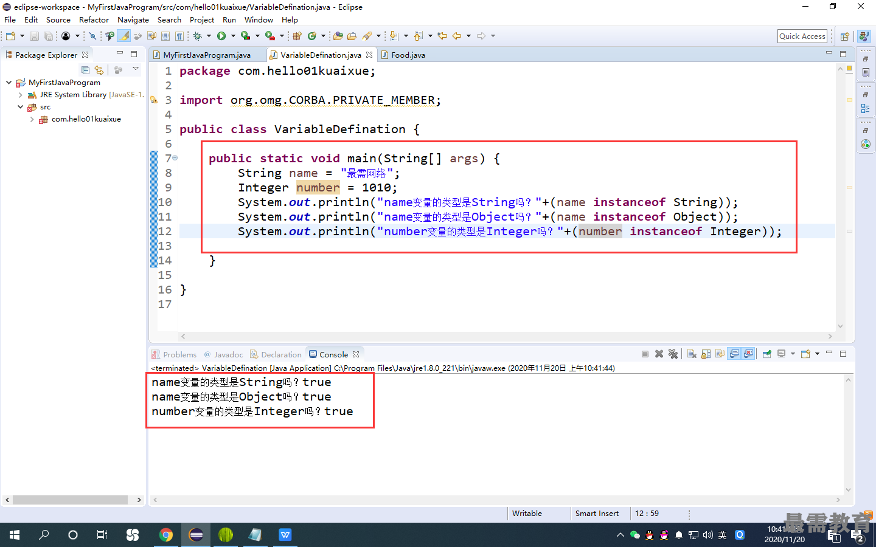Open the Refactor menu

94,19
